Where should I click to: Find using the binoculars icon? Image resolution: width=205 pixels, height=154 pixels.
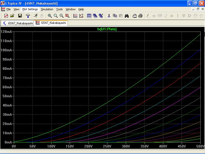[127, 16]
